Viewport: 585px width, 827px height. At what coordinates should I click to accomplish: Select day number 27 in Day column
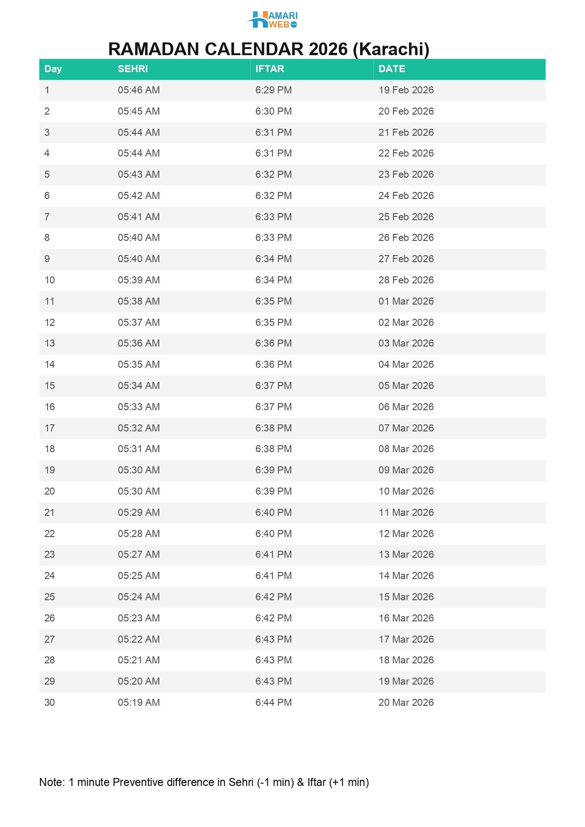click(x=49, y=639)
